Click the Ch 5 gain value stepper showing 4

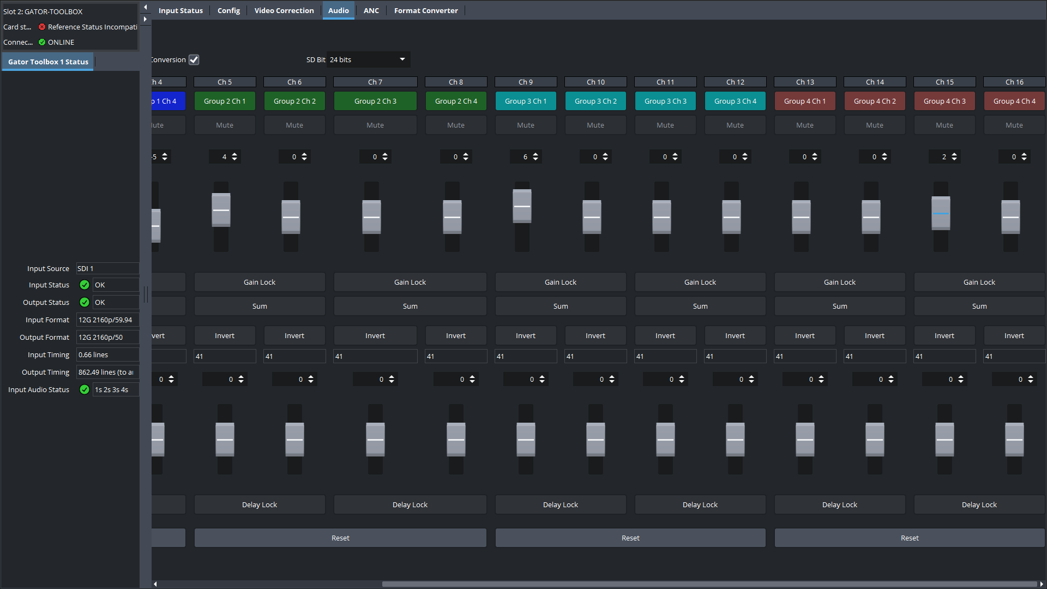(x=225, y=157)
